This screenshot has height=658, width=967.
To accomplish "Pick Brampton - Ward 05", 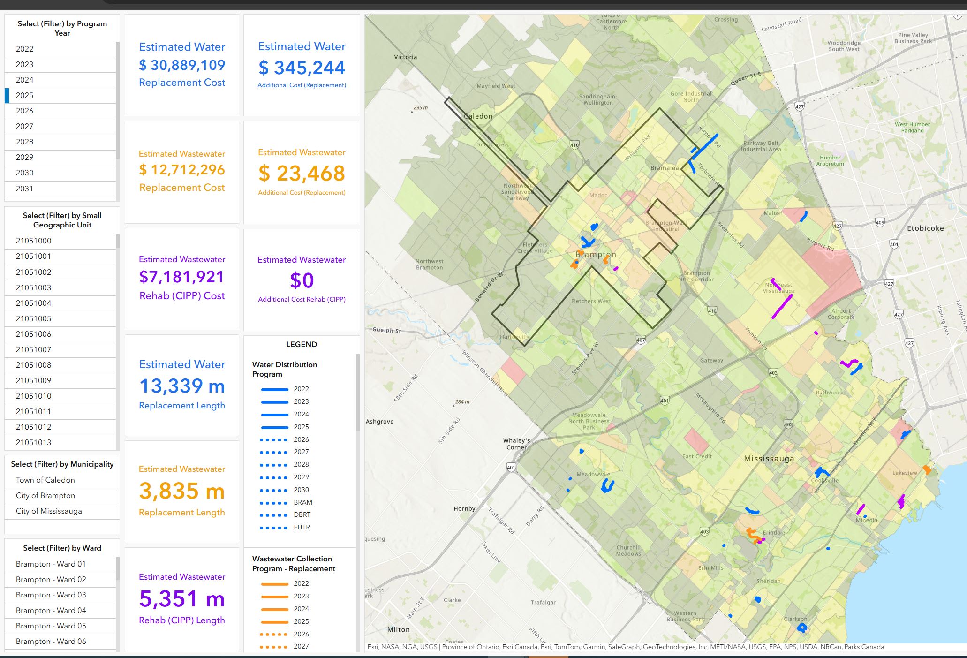I will pos(60,626).
